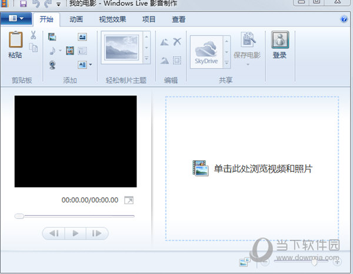The height and width of the screenshot is (274, 353).
Task: Click the Play button
Action: pyautogui.click(x=75, y=234)
